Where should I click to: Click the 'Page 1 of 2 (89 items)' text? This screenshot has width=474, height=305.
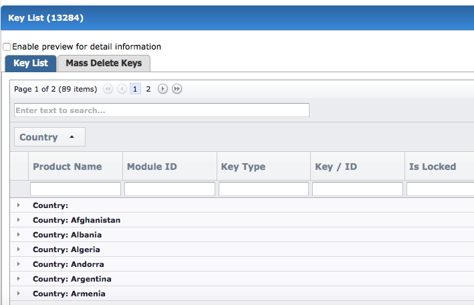(55, 89)
